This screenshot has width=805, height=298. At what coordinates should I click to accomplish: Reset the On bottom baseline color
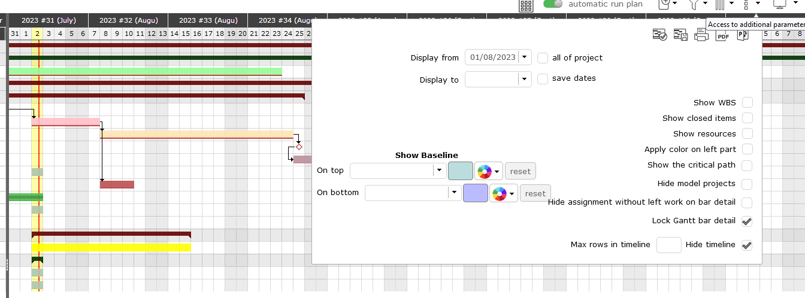pos(535,193)
